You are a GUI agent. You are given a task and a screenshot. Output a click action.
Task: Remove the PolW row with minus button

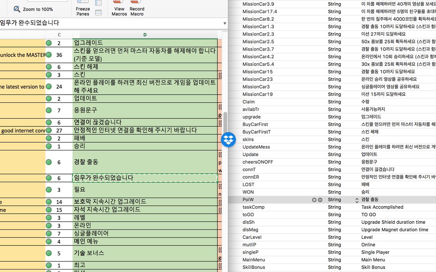(x=320, y=200)
